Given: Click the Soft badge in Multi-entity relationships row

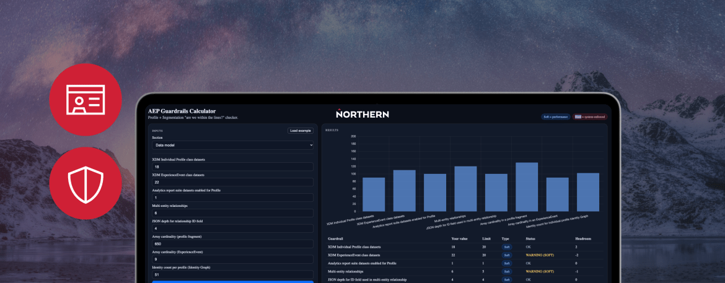Looking at the screenshot, I should click(507, 271).
